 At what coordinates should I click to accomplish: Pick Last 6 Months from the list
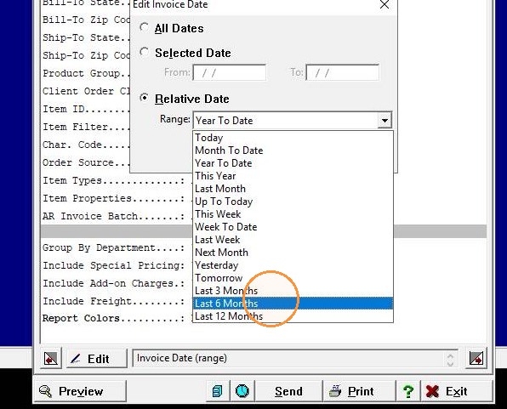(x=293, y=304)
